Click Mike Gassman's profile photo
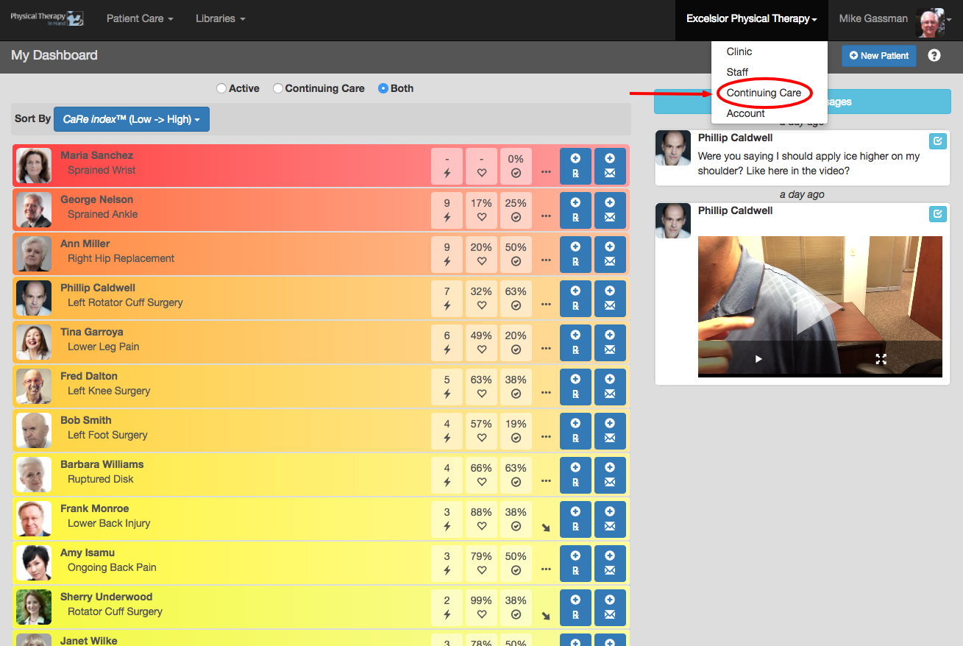The image size is (963, 646). [930, 22]
